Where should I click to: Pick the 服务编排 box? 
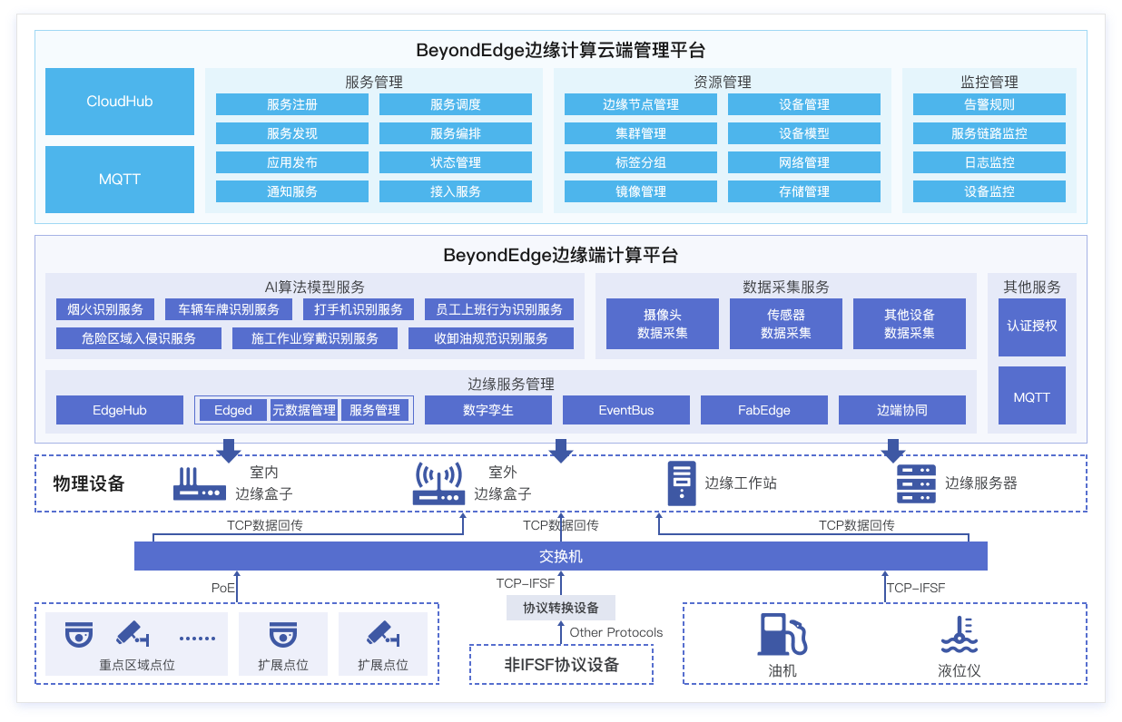456,133
